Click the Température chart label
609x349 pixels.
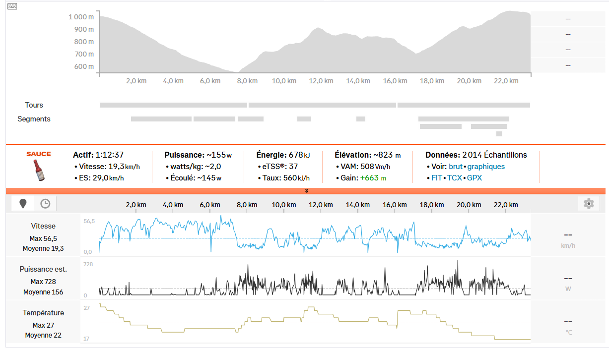click(43, 313)
